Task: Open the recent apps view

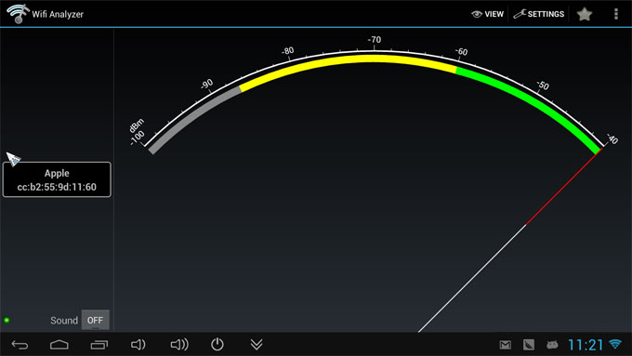Action: 99,345
